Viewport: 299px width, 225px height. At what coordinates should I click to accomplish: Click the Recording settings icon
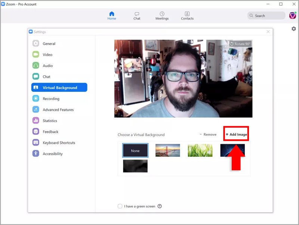(x=36, y=98)
